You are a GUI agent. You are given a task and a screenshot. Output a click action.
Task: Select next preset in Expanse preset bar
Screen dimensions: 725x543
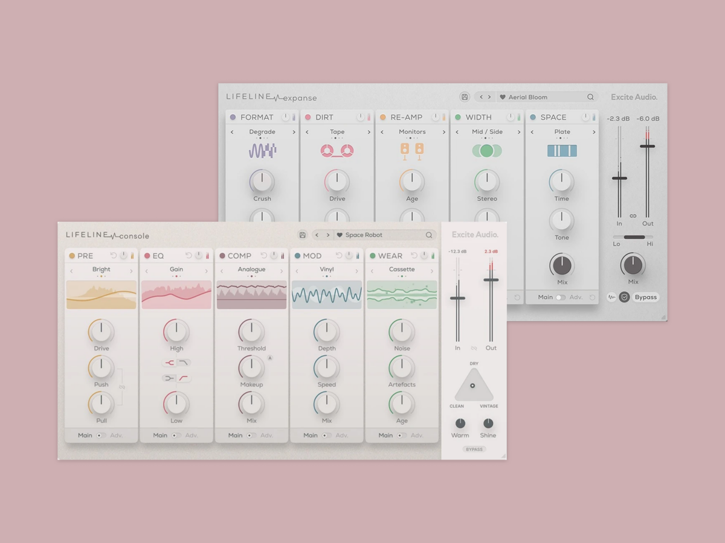(x=490, y=97)
